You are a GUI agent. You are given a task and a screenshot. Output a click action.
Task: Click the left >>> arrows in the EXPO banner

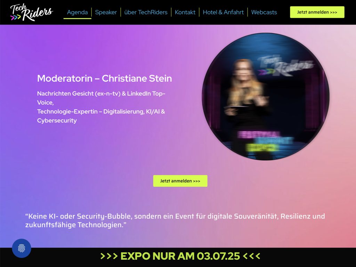109,256
